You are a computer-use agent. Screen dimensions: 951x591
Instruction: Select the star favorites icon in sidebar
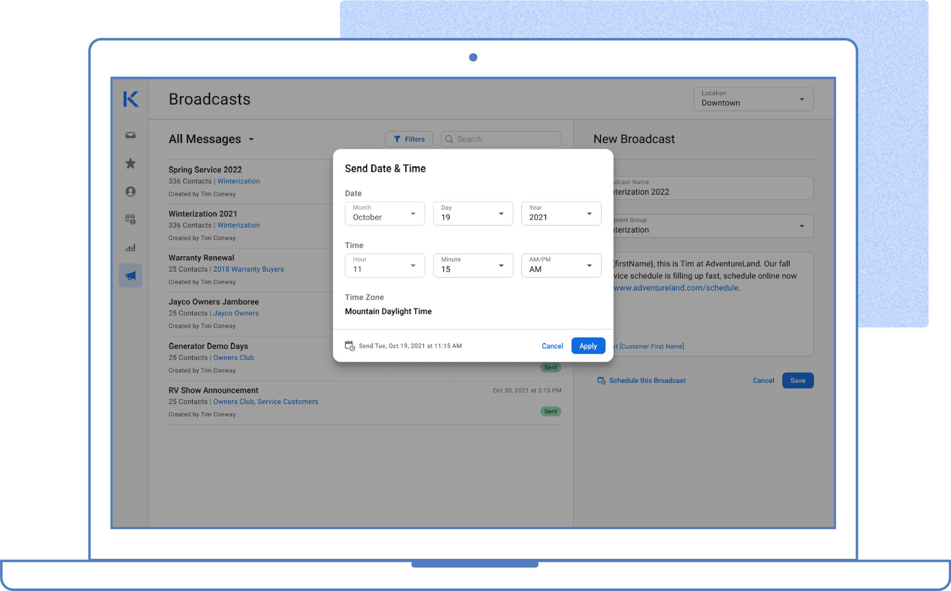(130, 163)
